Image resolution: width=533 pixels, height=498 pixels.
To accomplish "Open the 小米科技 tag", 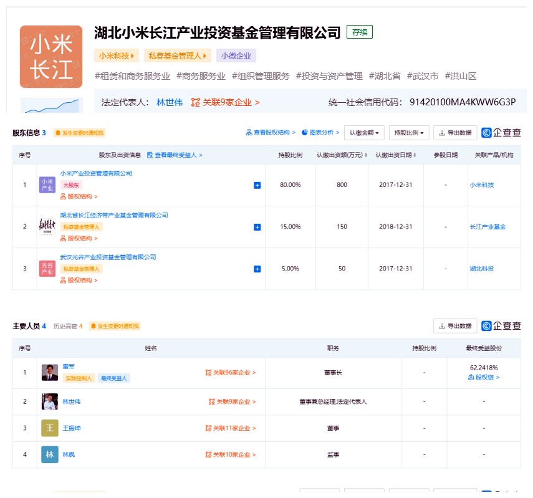I will [116, 55].
